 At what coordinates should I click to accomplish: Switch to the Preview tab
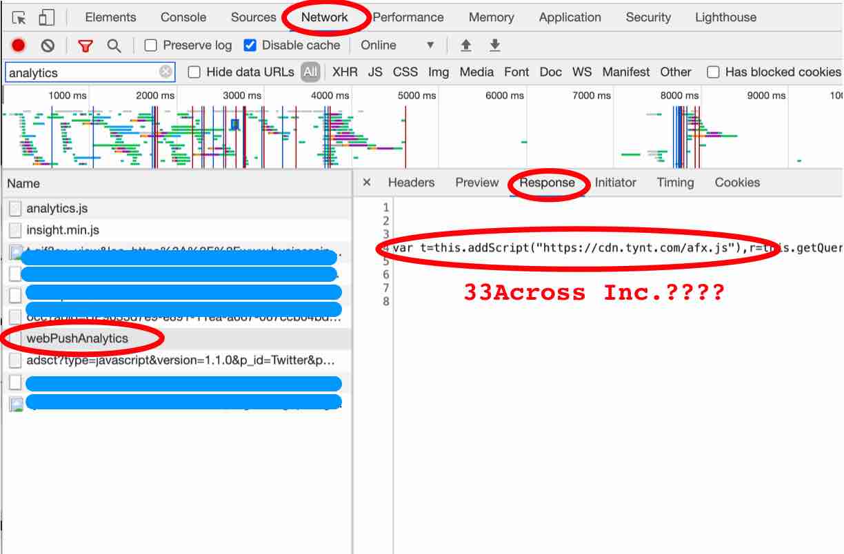coord(477,183)
